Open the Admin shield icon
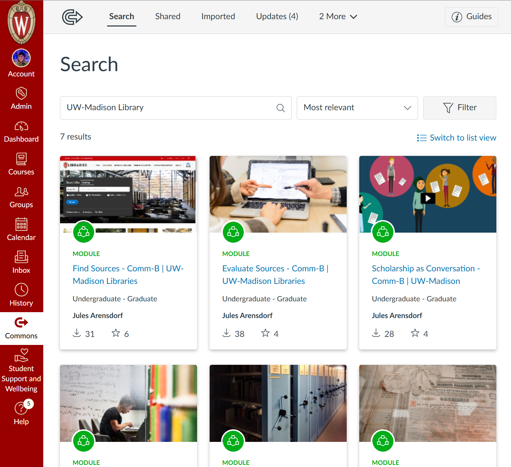 21,93
